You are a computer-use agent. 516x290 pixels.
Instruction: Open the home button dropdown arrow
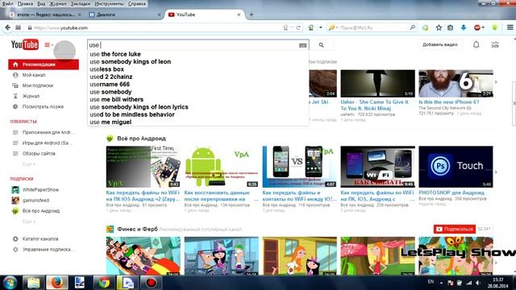[x=321, y=27]
